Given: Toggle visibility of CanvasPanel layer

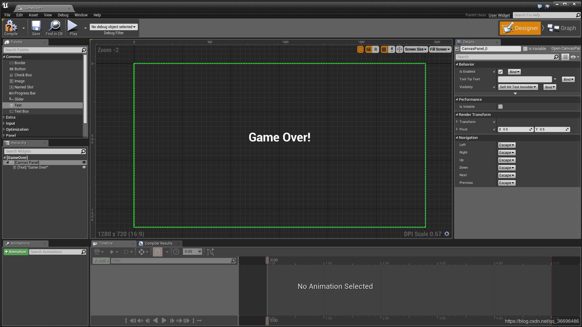Looking at the screenshot, I should click(84, 163).
